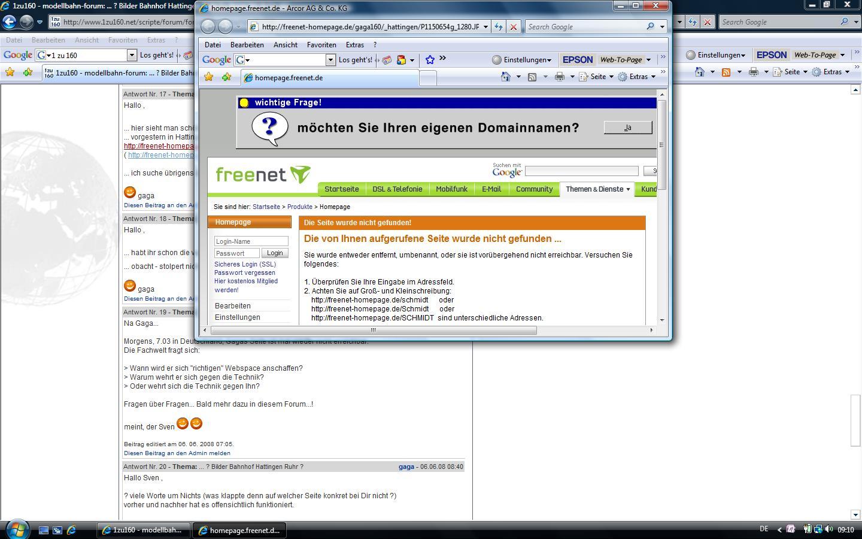Click the orange RSS feed icon
The image size is (862, 539).
pyautogui.click(x=726, y=72)
